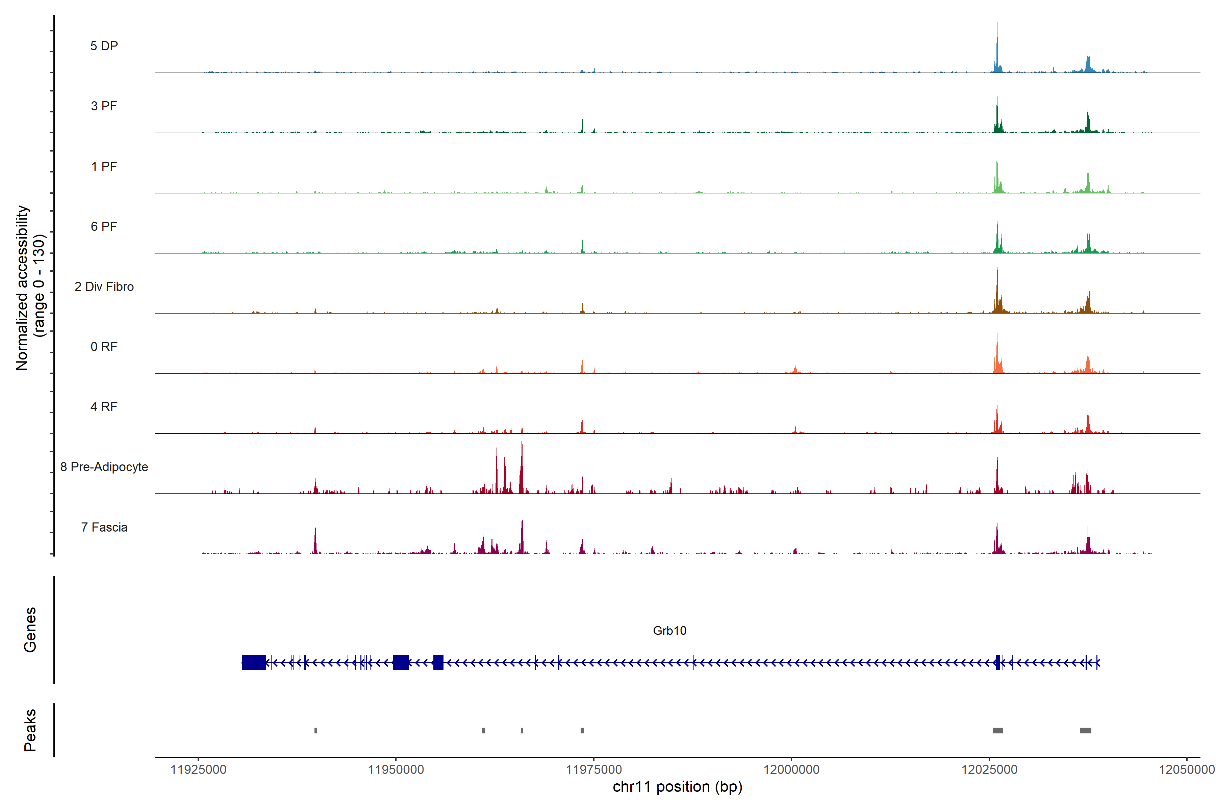Click the 0 RF track label
Screen dimensions: 1216x810
[104, 347]
